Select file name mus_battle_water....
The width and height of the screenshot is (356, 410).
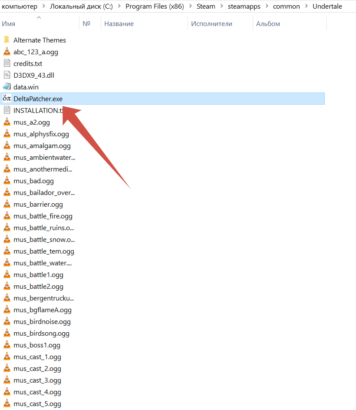coord(43,263)
